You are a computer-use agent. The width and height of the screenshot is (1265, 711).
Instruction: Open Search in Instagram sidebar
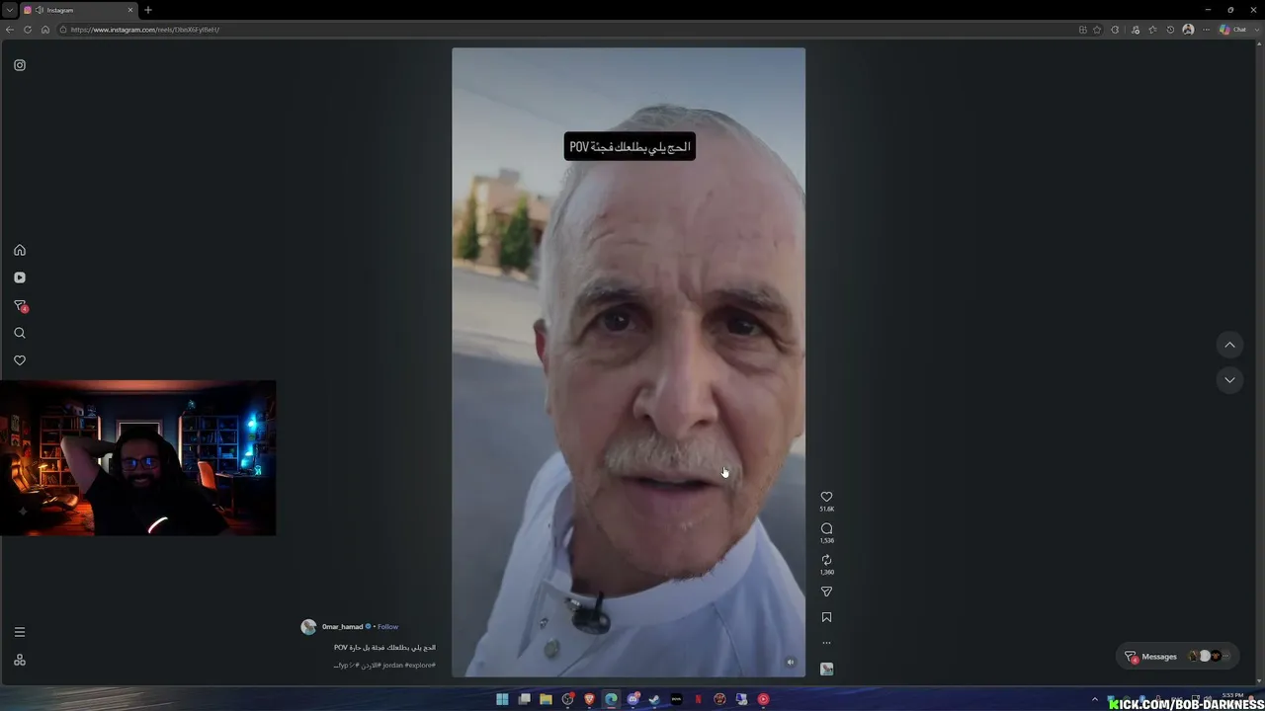point(20,333)
